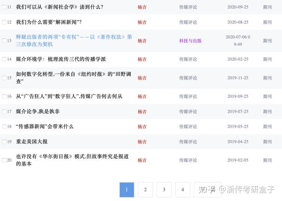Click date 2019-07-25
The width and height of the screenshot is (282, 201).
click(x=238, y=112)
